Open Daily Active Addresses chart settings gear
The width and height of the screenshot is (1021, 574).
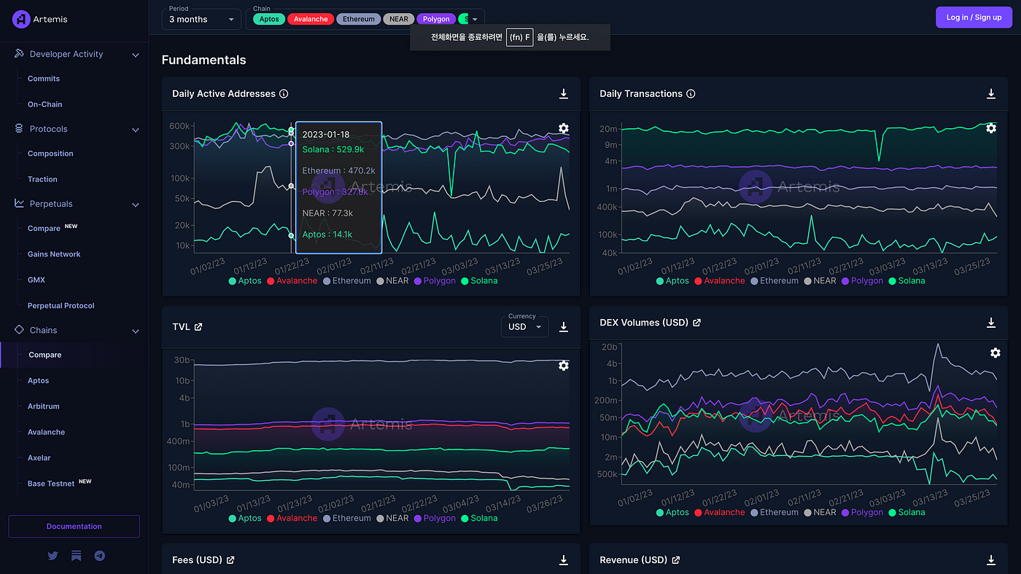coord(563,129)
